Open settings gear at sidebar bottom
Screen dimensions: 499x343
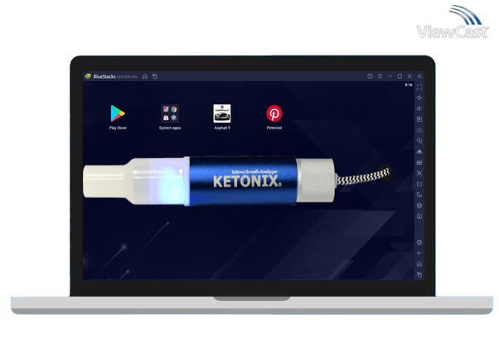point(419,243)
